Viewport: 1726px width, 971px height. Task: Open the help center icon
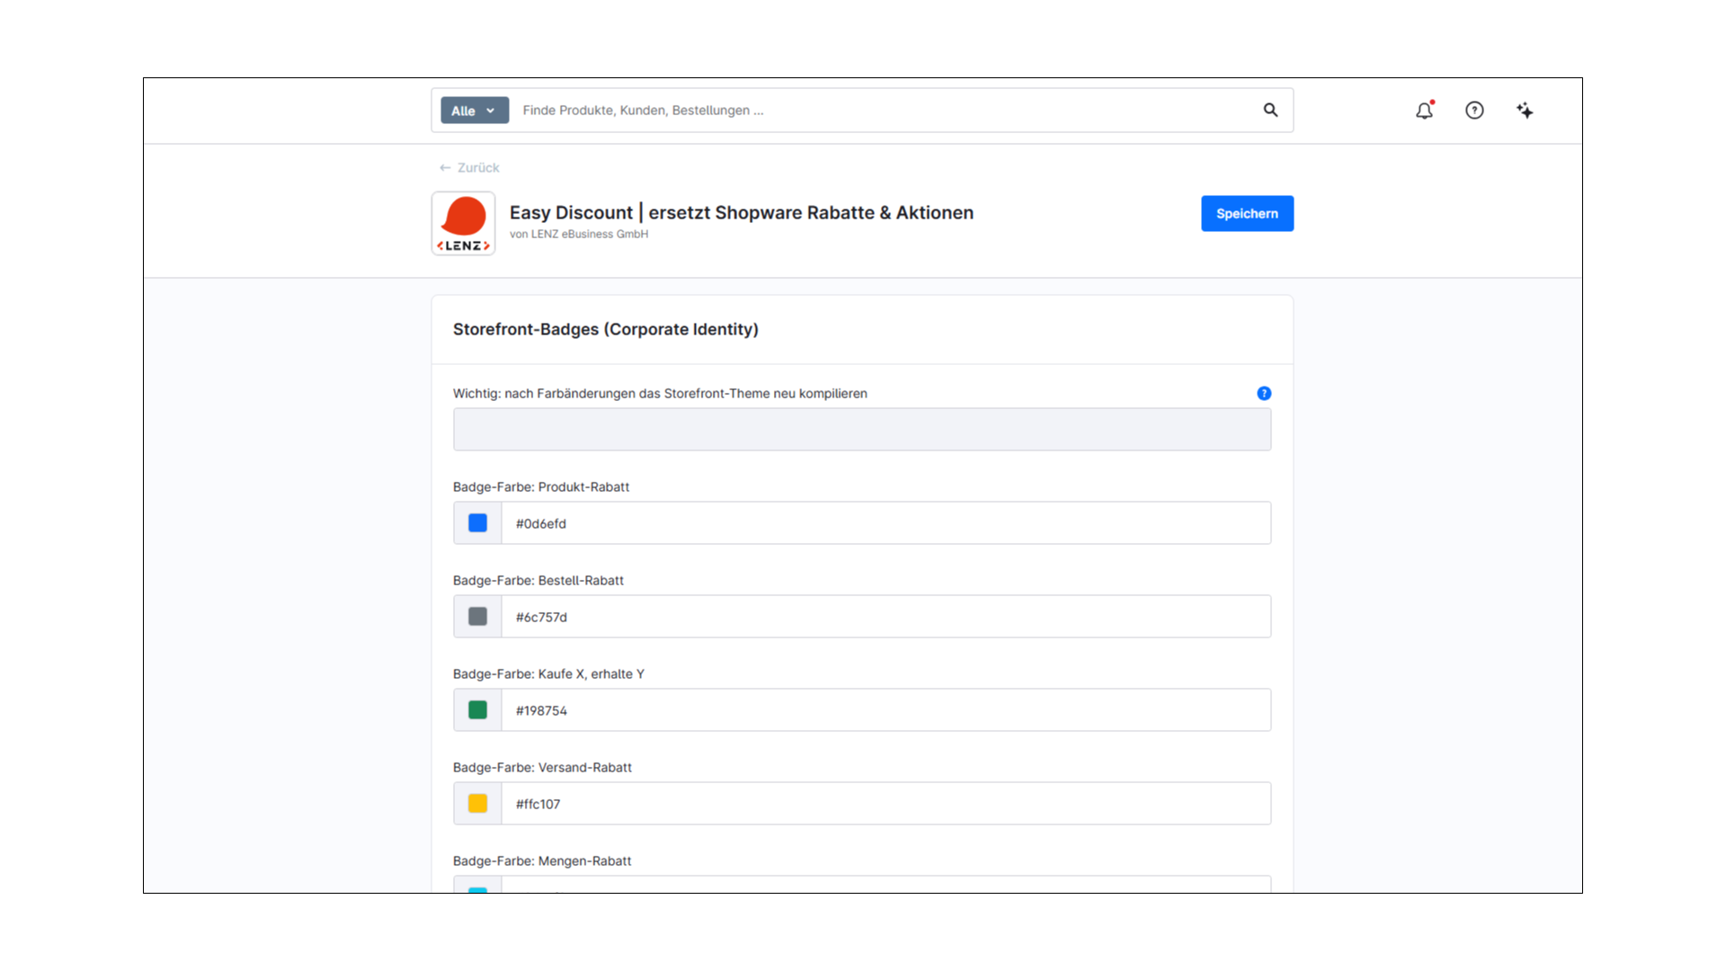(1474, 111)
